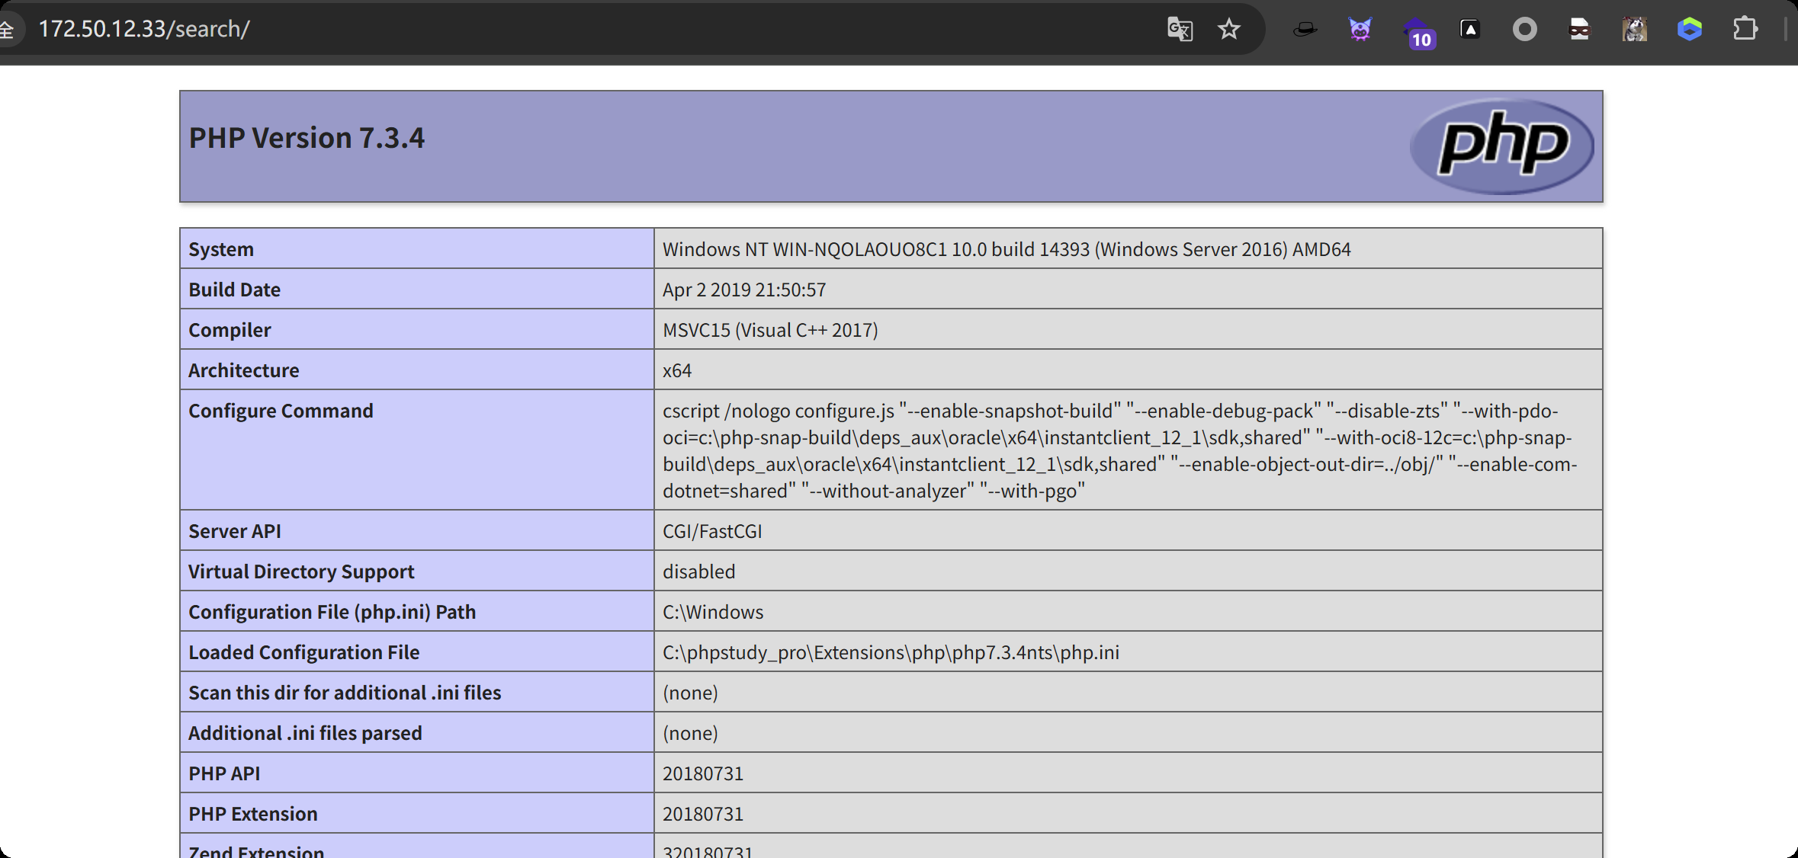The image size is (1798, 858).
Task: Click the Build Date value cell
Action: (744, 290)
